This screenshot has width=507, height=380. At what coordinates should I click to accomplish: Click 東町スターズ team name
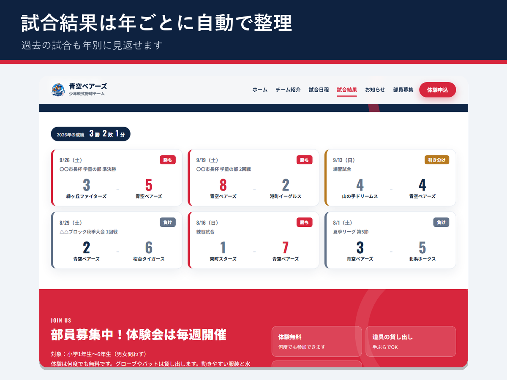tap(223, 259)
